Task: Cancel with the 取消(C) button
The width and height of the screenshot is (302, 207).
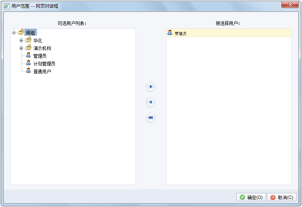Action: [282, 197]
